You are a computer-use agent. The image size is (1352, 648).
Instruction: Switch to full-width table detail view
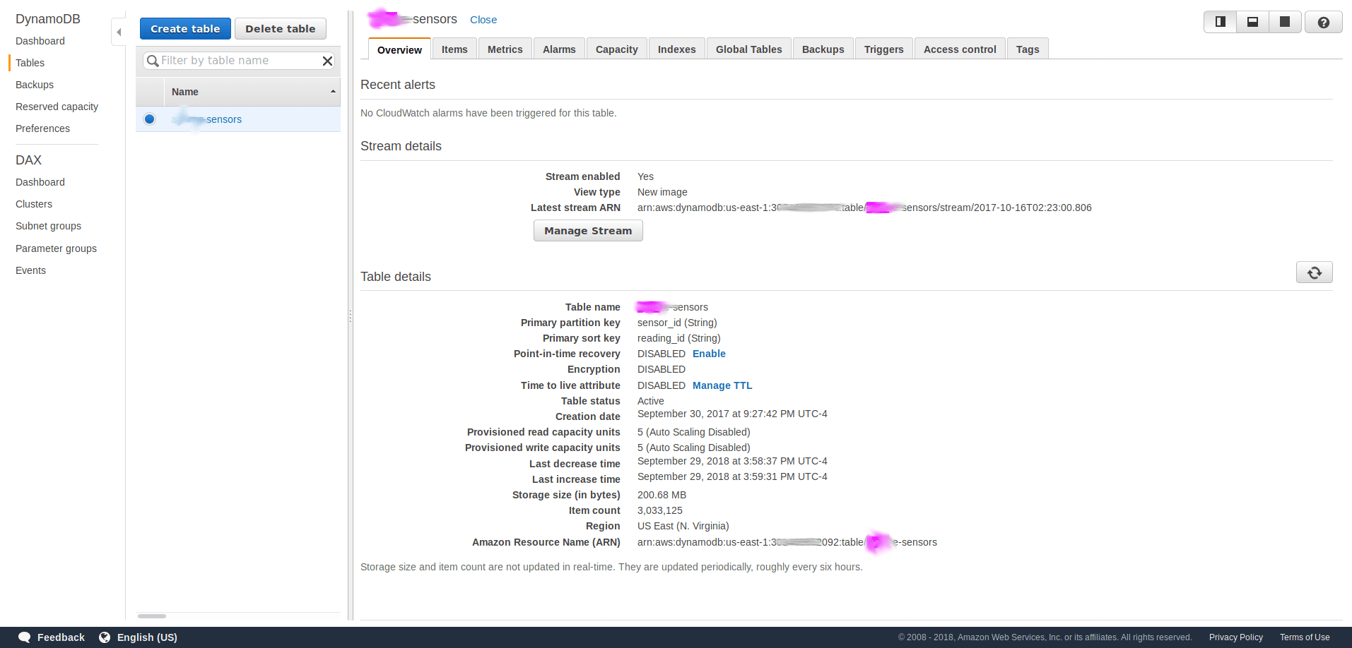click(x=1284, y=22)
